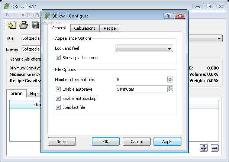The width and height of the screenshot is (229, 162).
Task: Increase the autosave minutes interval
Action: pyautogui.click(x=170, y=88)
